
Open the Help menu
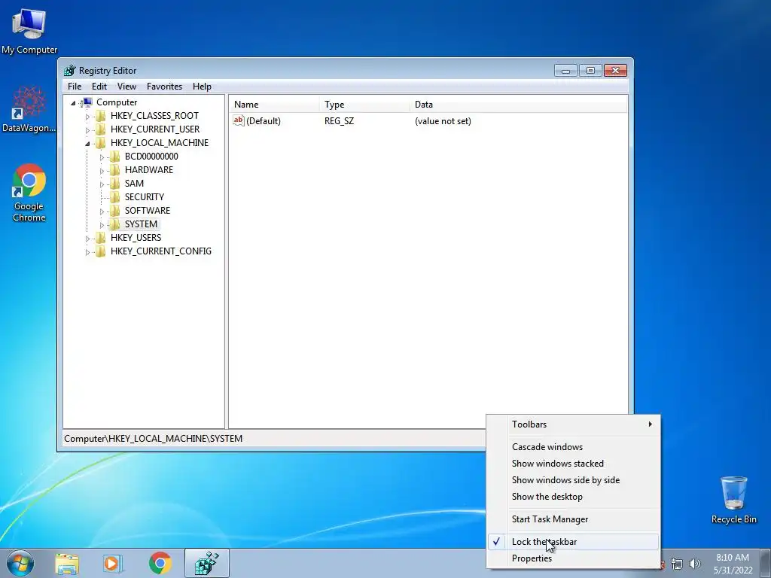[202, 86]
